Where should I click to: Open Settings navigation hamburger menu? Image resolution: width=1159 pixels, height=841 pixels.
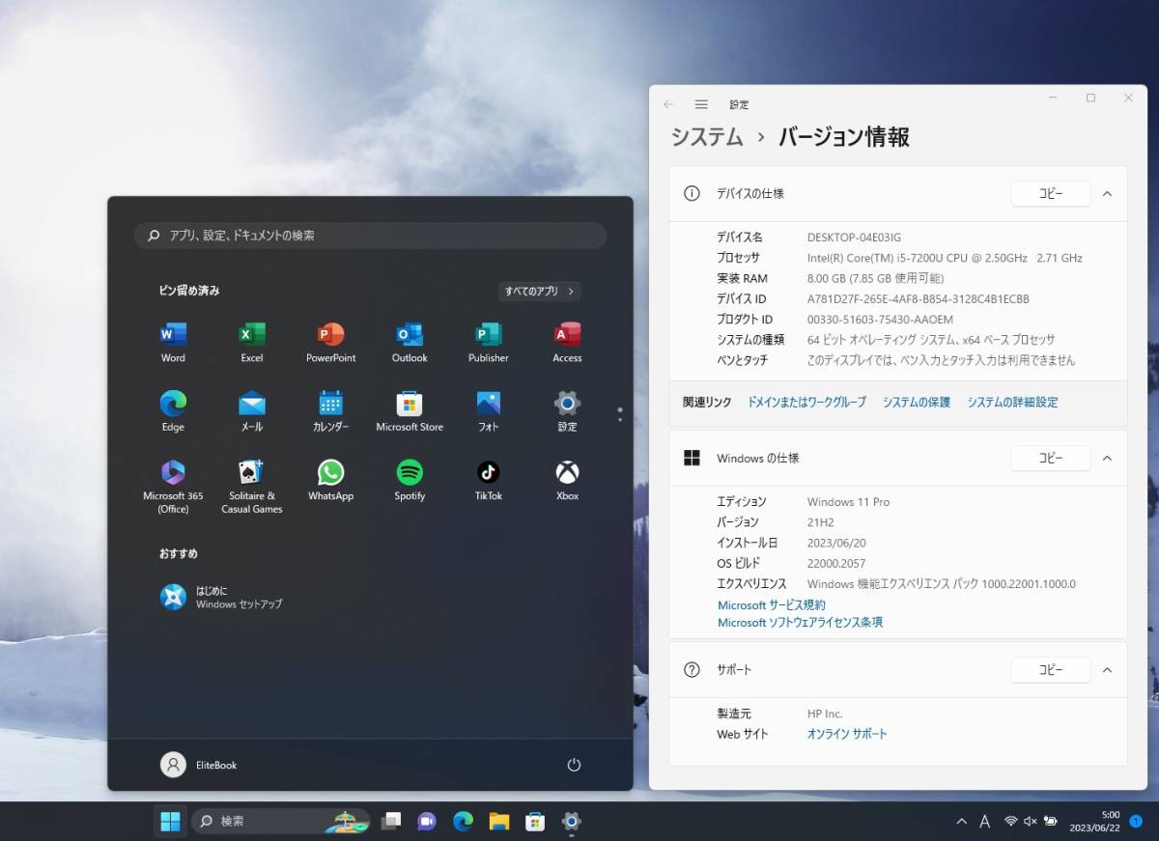(701, 104)
